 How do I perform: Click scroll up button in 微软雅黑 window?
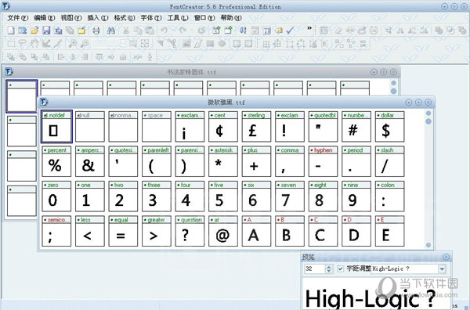(428, 114)
